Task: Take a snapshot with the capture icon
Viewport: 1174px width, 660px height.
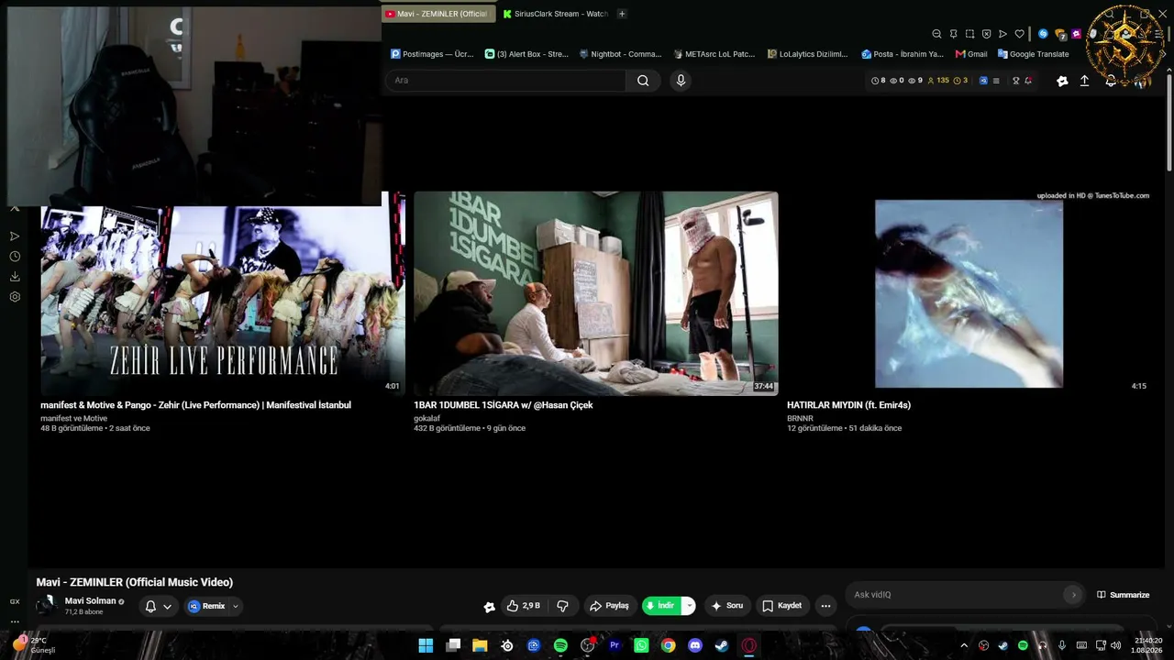Action: point(969,34)
